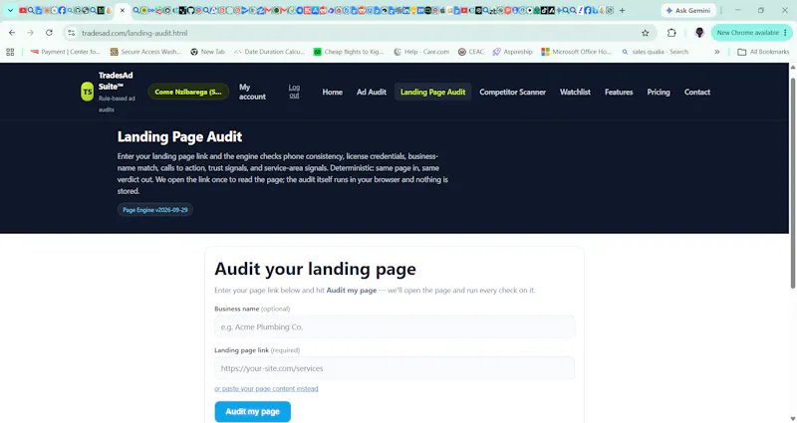Click the Landing Page Audit heading
Screen dimensions: 797x423
click(x=179, y=136)
